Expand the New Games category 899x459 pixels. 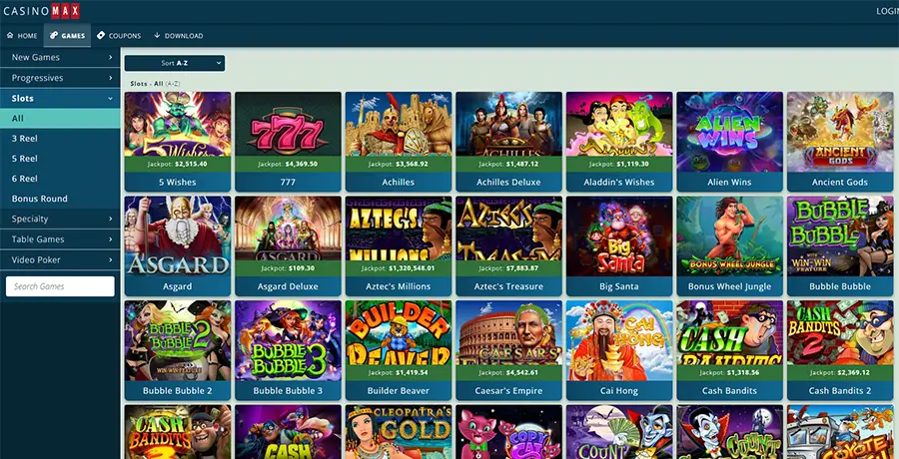pos(60,57)
